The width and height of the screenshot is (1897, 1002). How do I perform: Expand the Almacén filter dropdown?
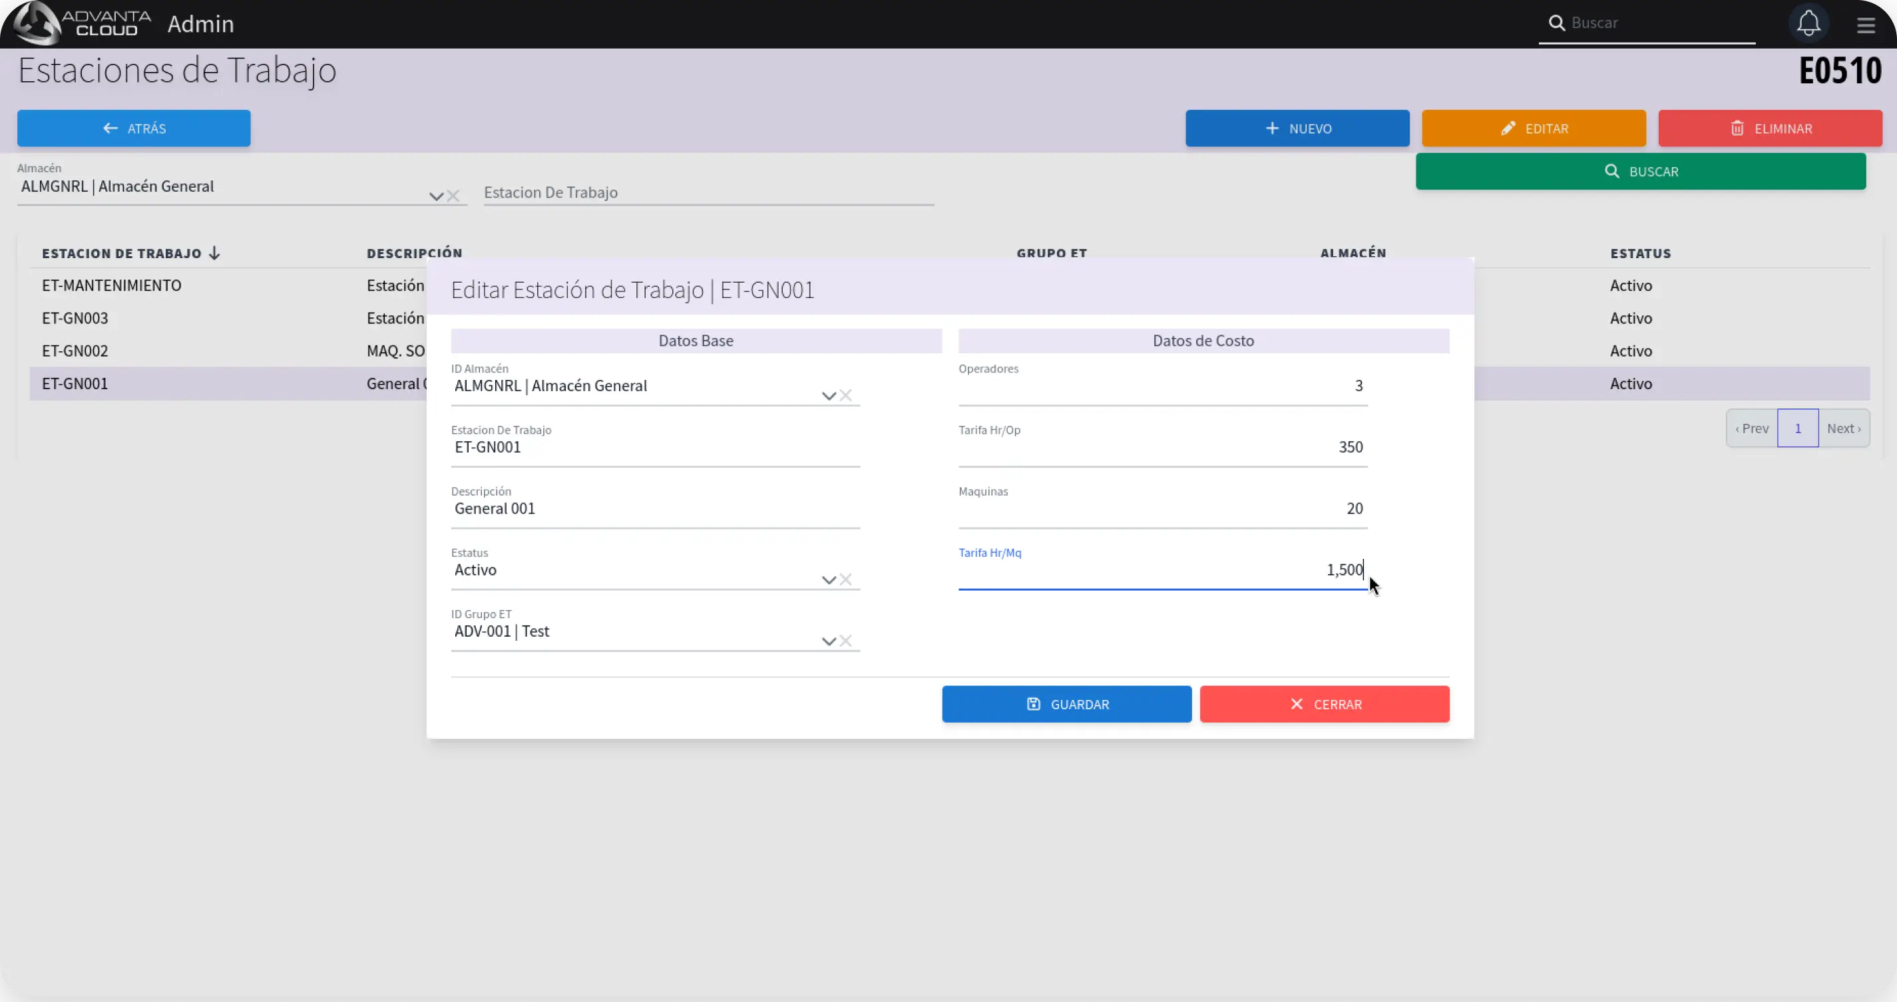click(x=436, y=196)
